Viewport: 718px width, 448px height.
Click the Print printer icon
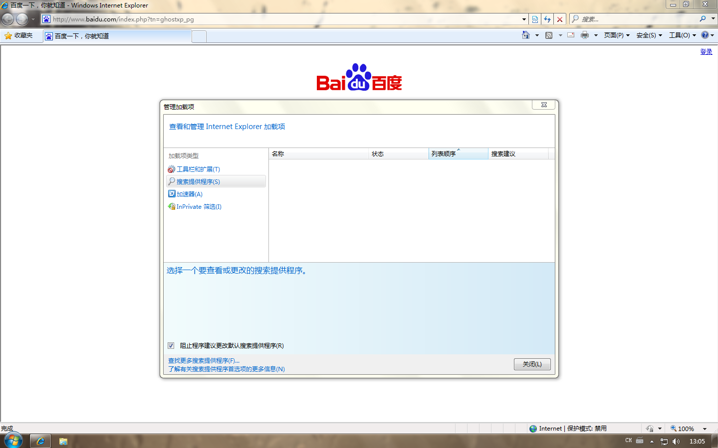click(x=585, y=35)
